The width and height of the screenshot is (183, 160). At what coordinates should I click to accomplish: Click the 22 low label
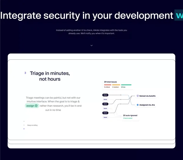click(123, 87)
